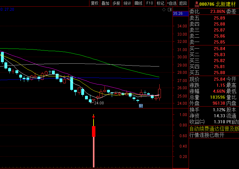Click 买一 price 25.84

(x=219, y=49)
